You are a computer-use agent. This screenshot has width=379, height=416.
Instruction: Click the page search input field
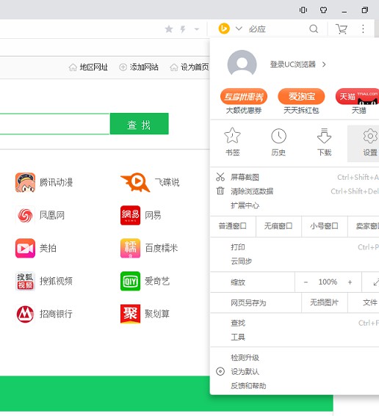54,124
